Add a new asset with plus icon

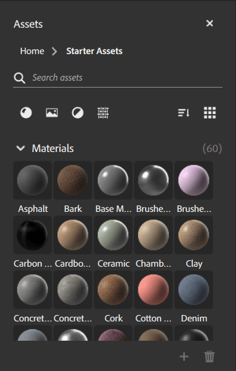click(x=184, y=357)
